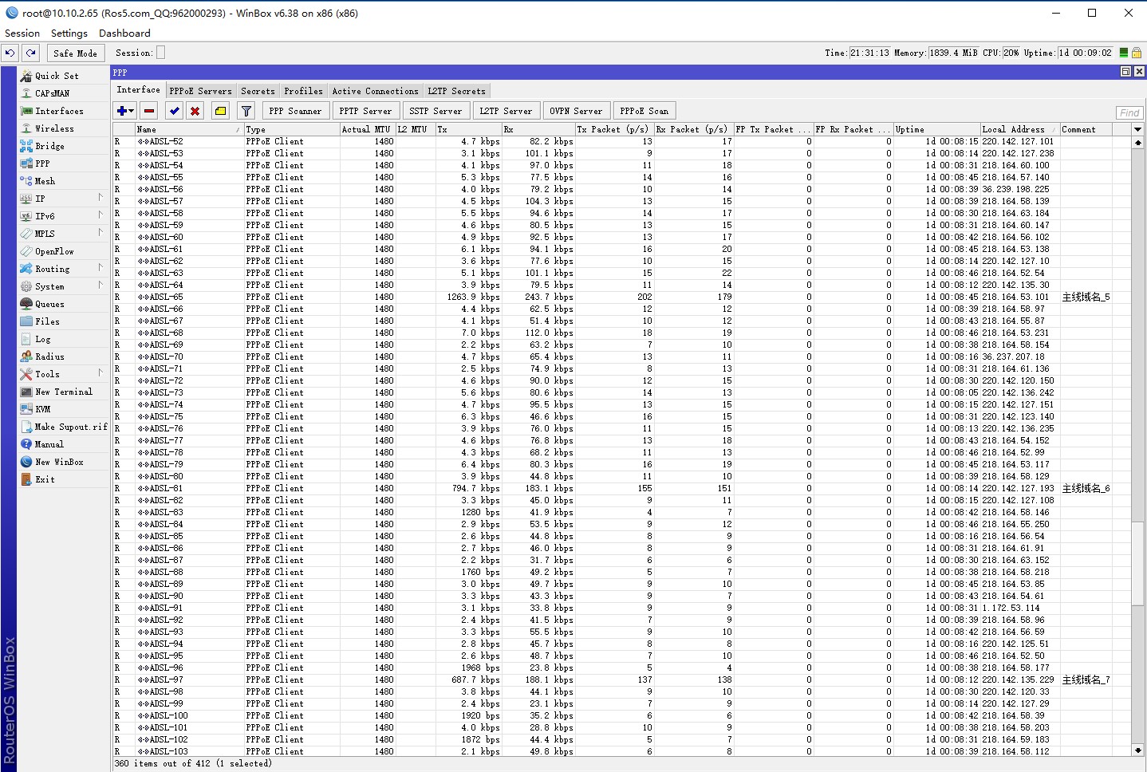Click the red X Disable icon
The width and height of the screenshot is (1147, 772).
[195, 111]
